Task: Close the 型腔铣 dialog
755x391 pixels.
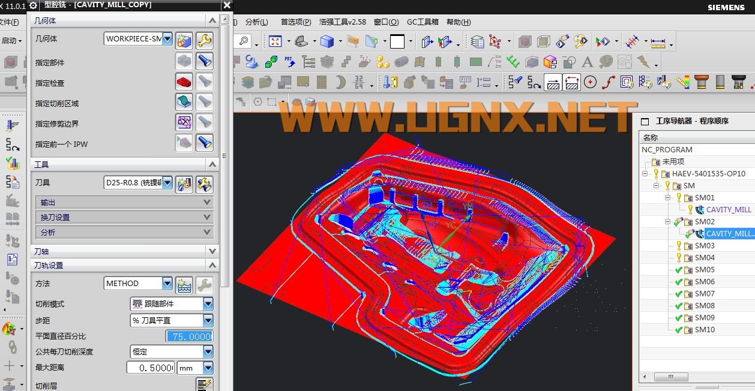Action: pyautogui.click(x=226, y=5)
